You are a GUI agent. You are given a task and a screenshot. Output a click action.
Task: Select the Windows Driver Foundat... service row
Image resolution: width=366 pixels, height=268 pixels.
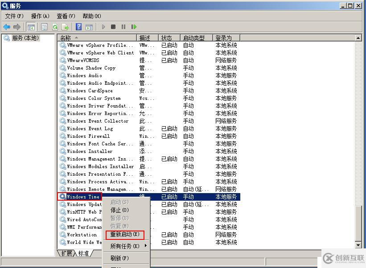149,106
